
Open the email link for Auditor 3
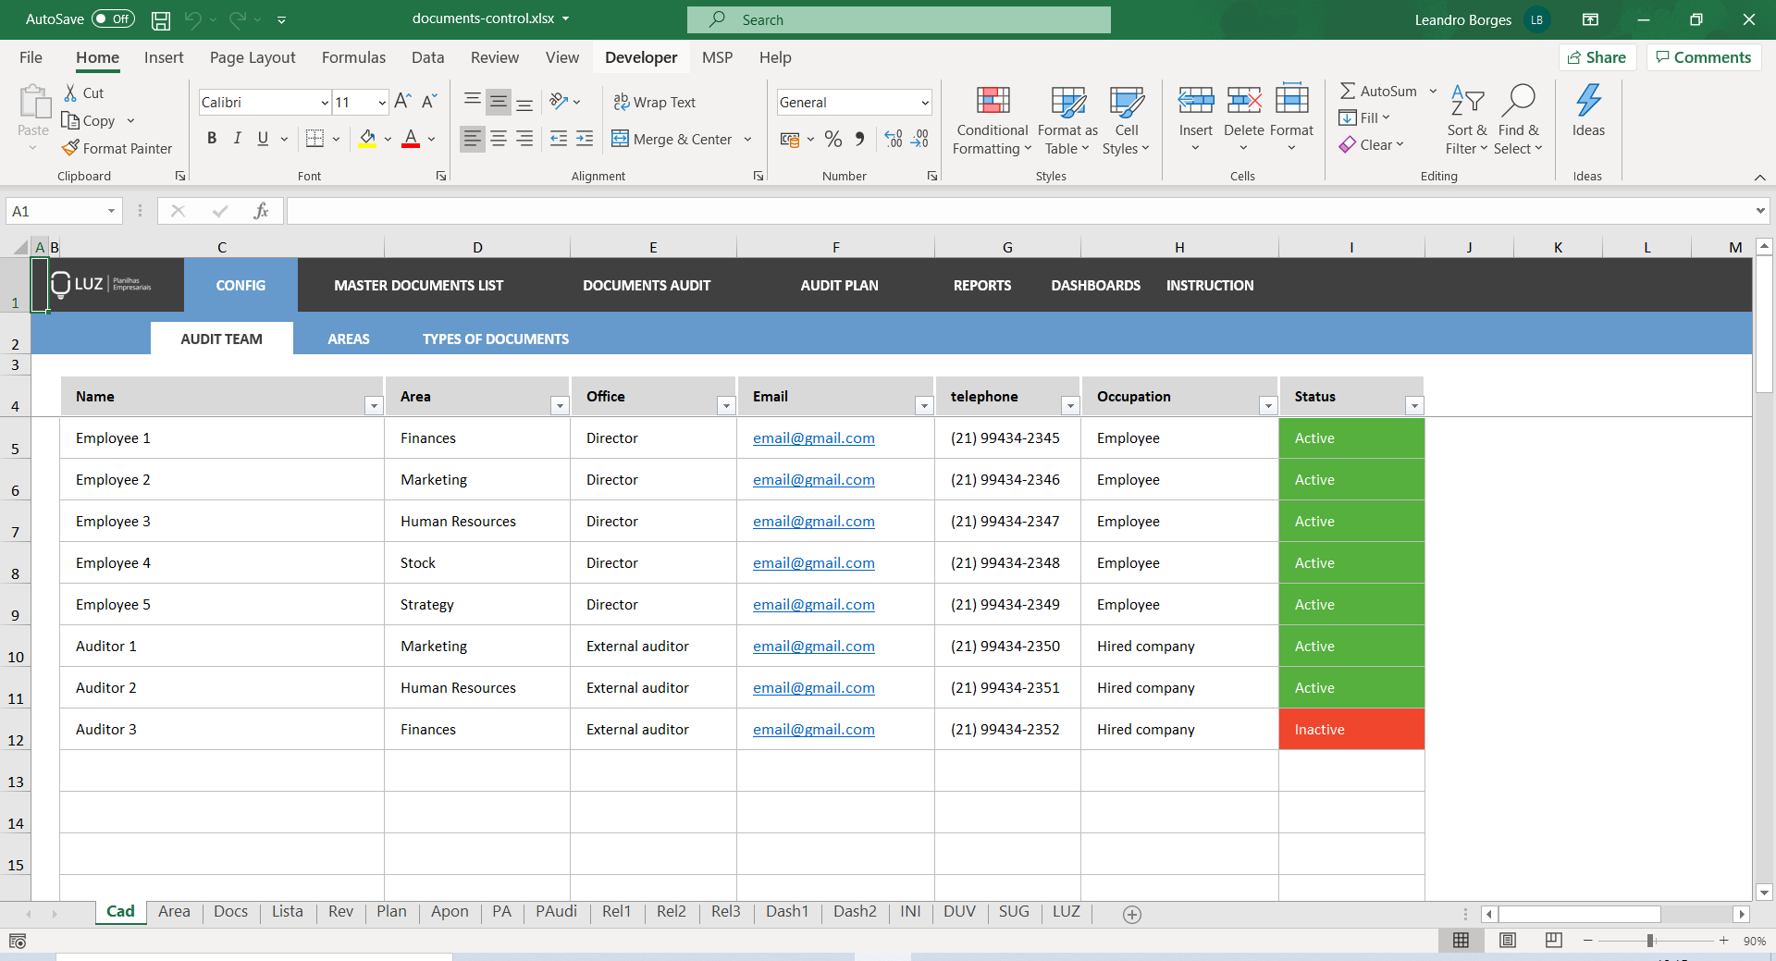813,729
